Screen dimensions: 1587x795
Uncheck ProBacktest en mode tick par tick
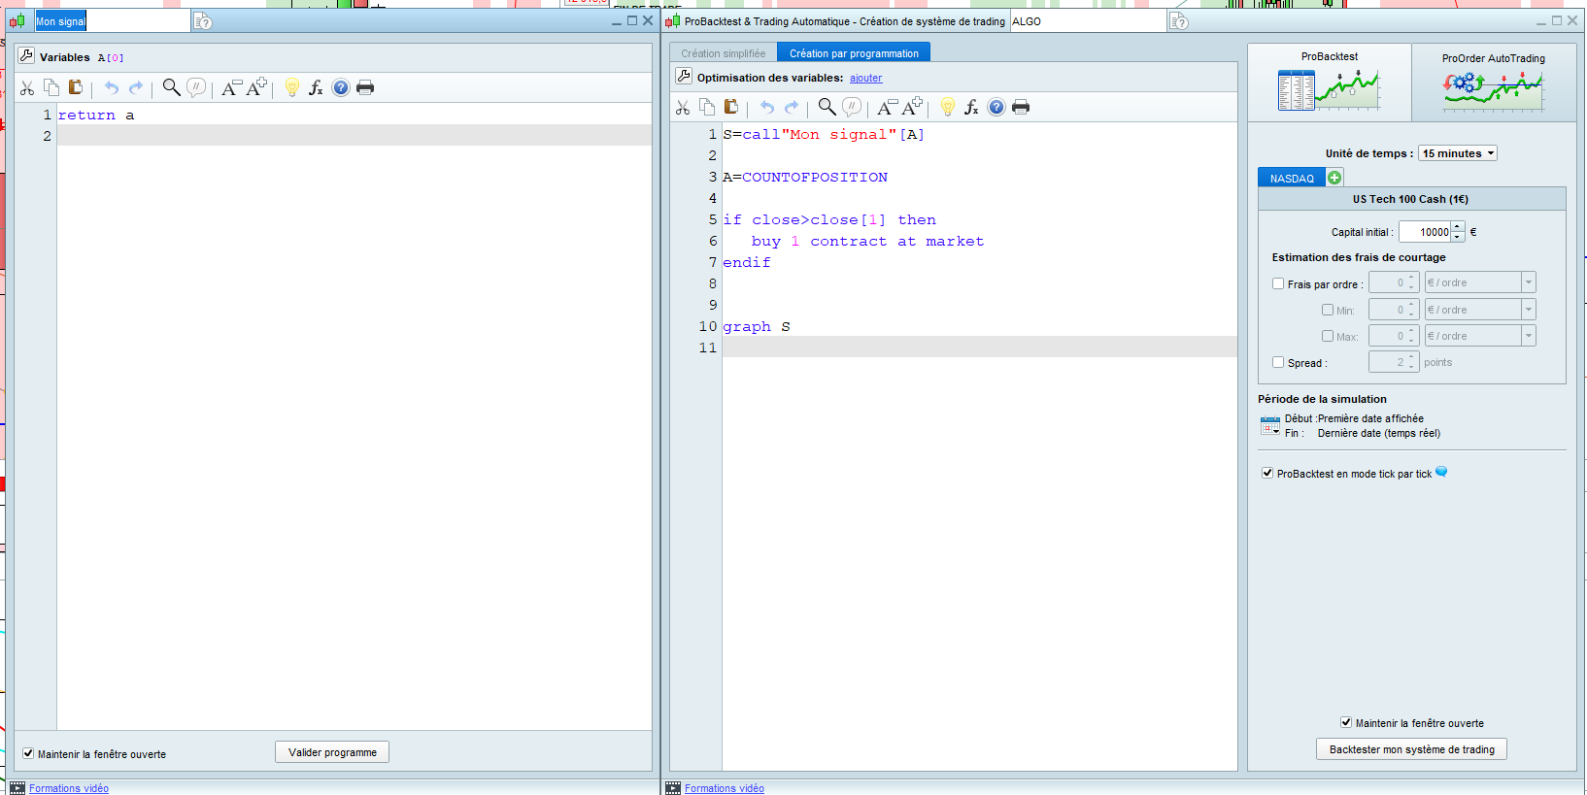[x=1267, y=473]
